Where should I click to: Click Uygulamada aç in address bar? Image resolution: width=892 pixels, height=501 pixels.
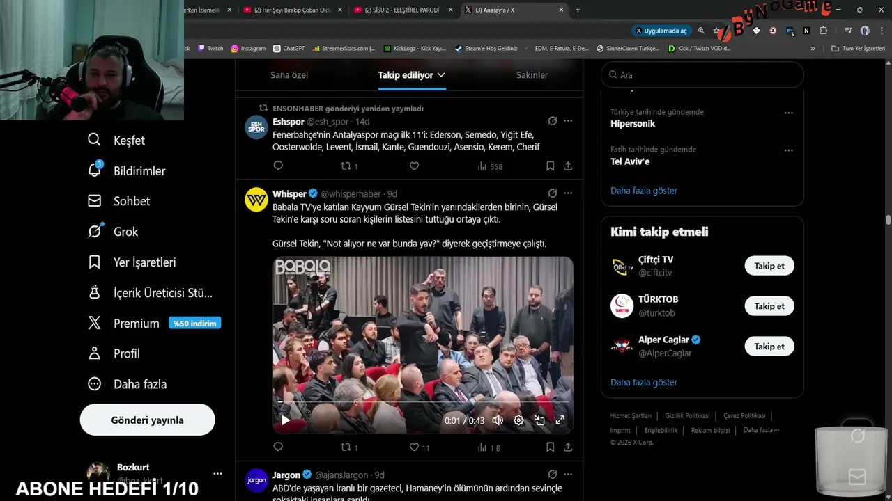pyautogui.click(x=661, y=31)
